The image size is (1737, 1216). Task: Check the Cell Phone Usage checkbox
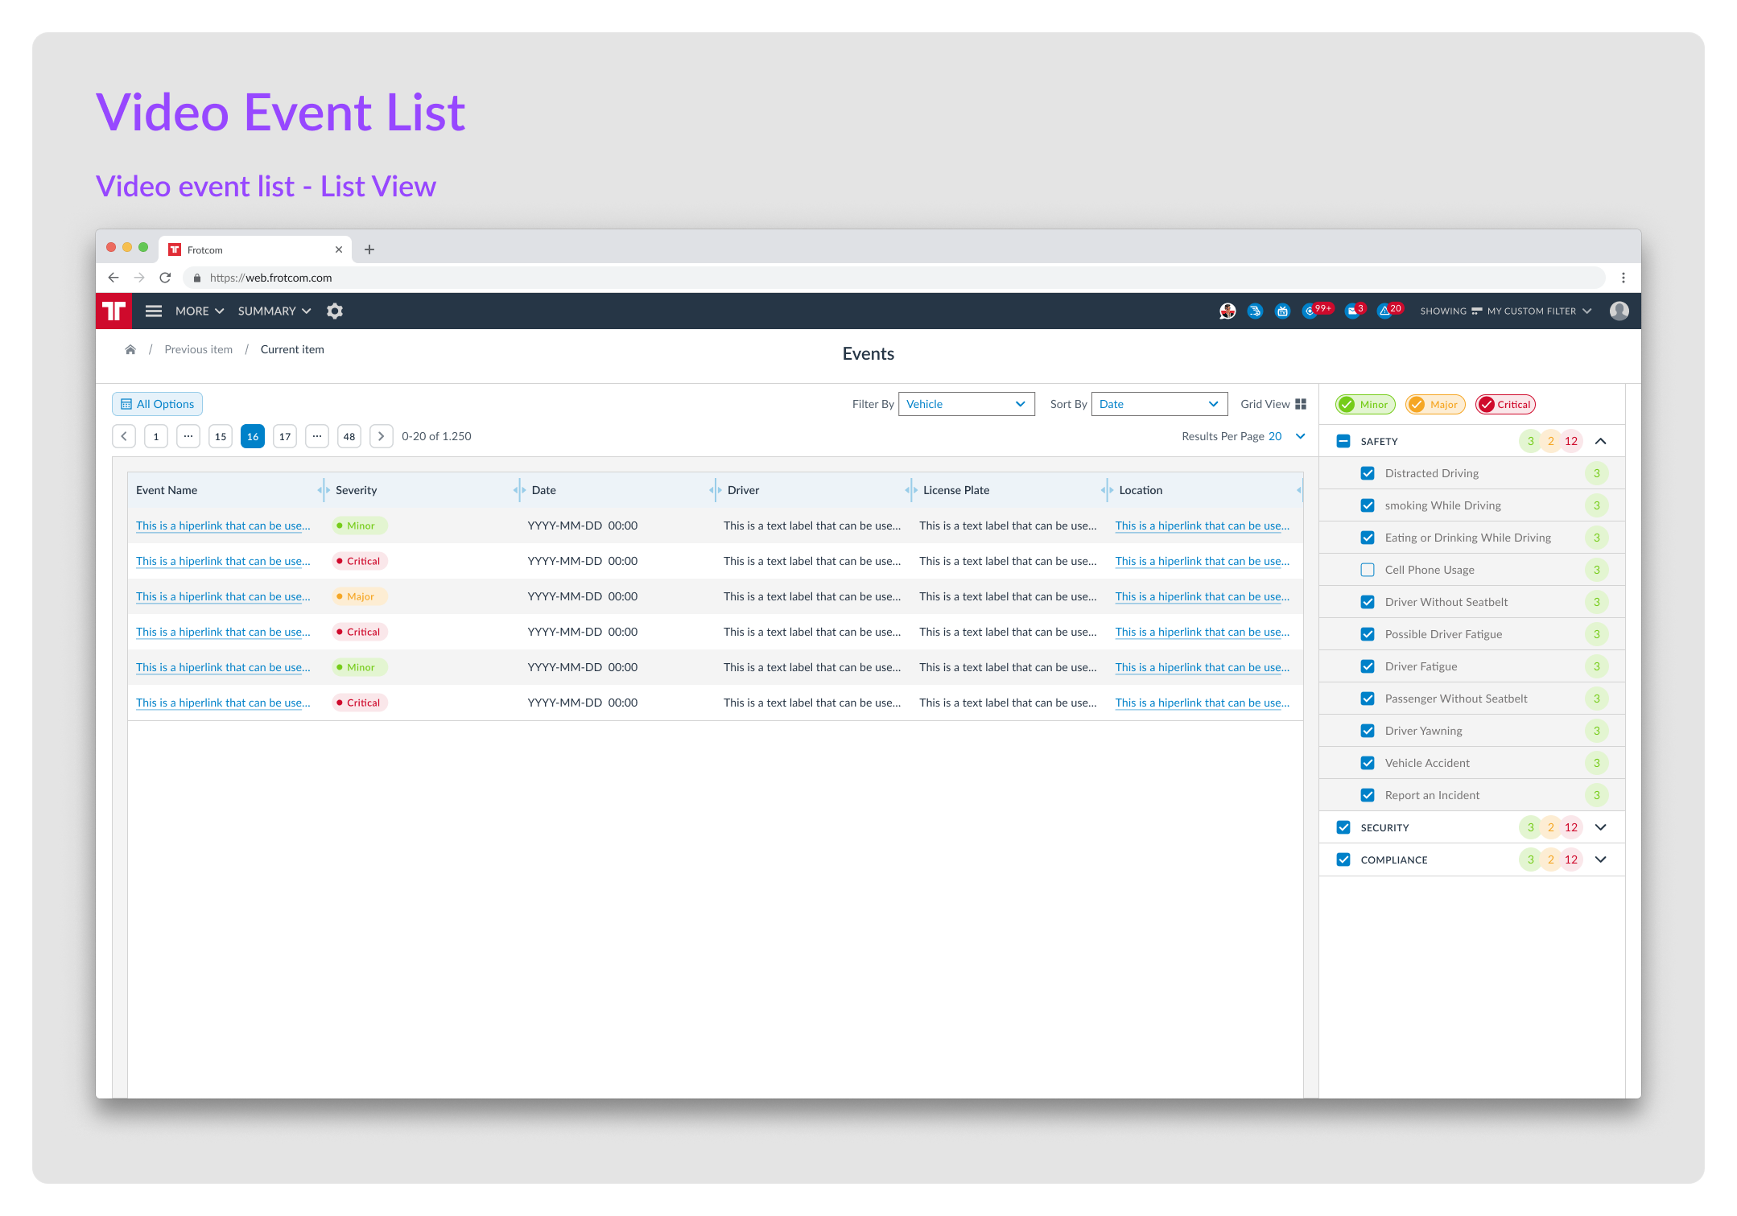1367,570
